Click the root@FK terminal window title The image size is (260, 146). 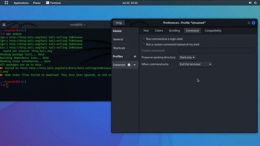click(x=78, y=25)
